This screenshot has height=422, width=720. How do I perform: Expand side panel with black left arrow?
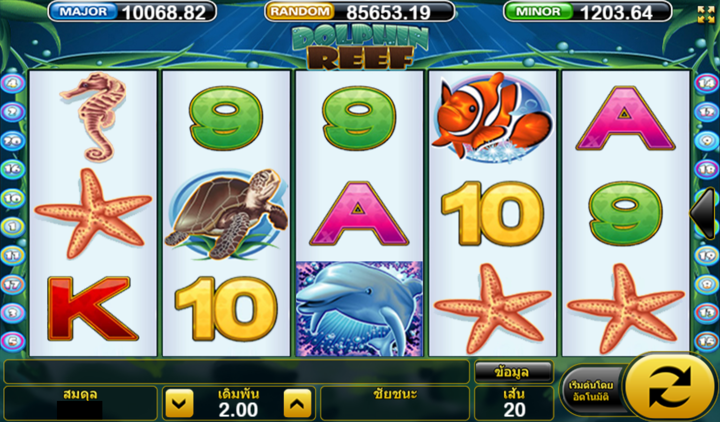click(x=703, y=213)
